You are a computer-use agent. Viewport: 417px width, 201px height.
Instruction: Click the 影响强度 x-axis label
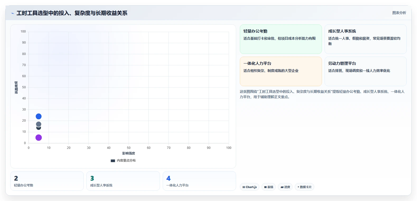129,153
